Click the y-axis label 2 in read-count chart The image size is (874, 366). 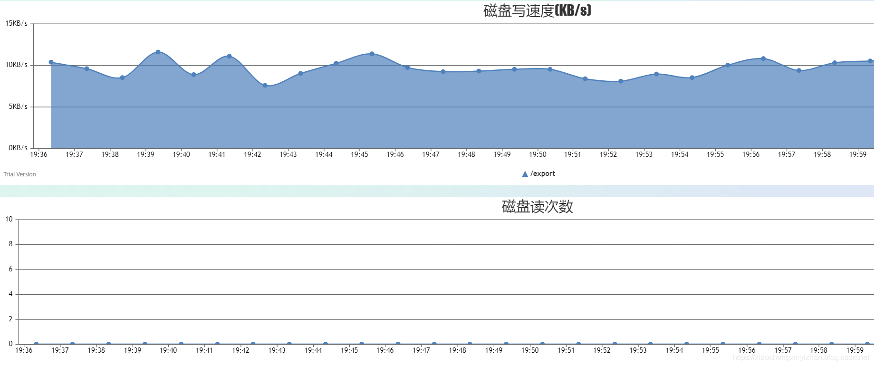tap(11, 319)
